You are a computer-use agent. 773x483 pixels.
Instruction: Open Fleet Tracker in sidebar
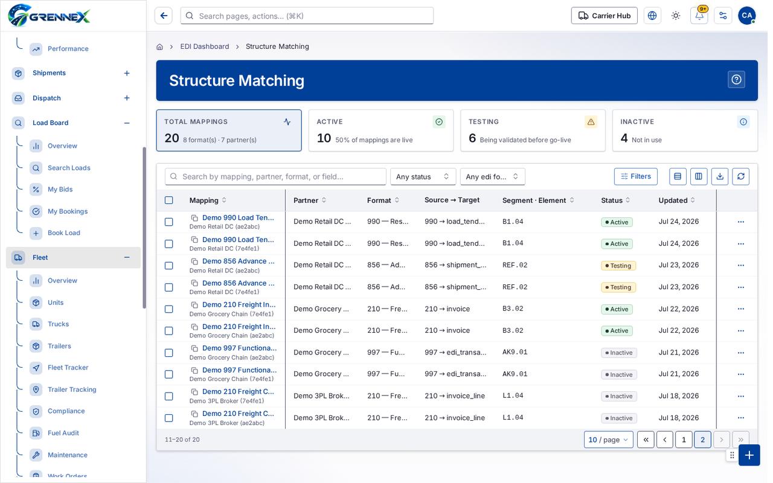[68, 368]
